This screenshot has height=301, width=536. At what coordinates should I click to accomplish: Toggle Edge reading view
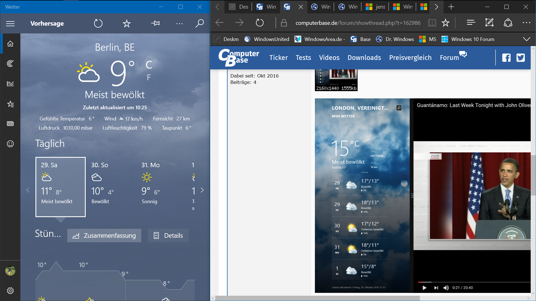pos(432,23)
